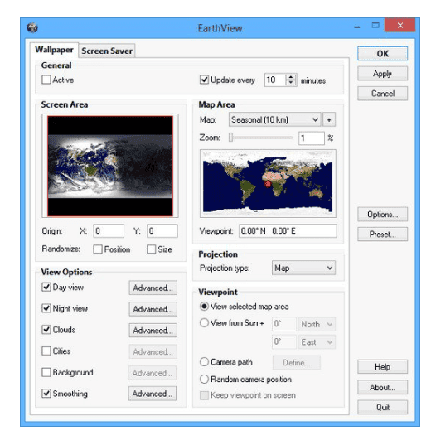Uncheck the Day view option
Screen dimensions: 436x445
[x=46, y=287]
